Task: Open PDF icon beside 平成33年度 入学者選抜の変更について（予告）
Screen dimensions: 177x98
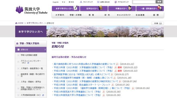Action: pos(115,68)
